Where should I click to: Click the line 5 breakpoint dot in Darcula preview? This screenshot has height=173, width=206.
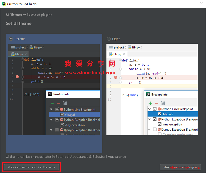(x=17, y=77)
